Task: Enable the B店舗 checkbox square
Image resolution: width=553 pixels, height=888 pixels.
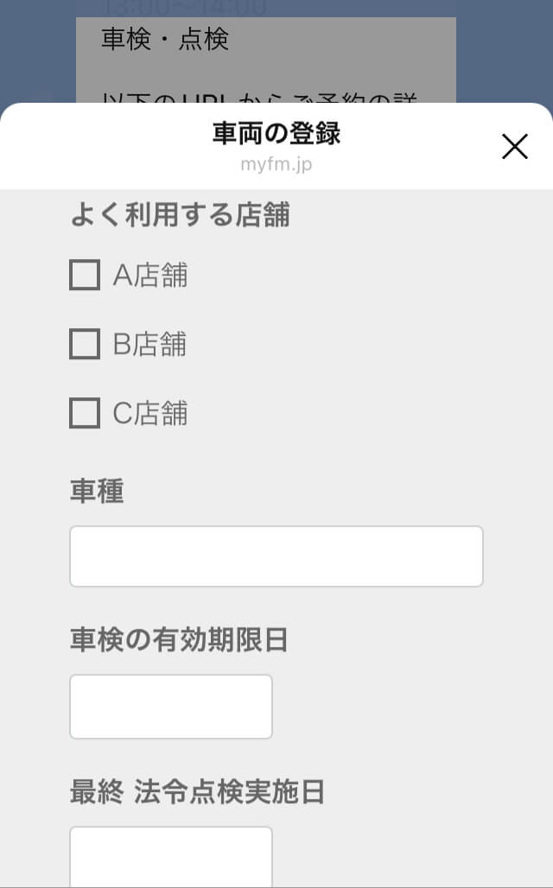Action: point(85,345)
